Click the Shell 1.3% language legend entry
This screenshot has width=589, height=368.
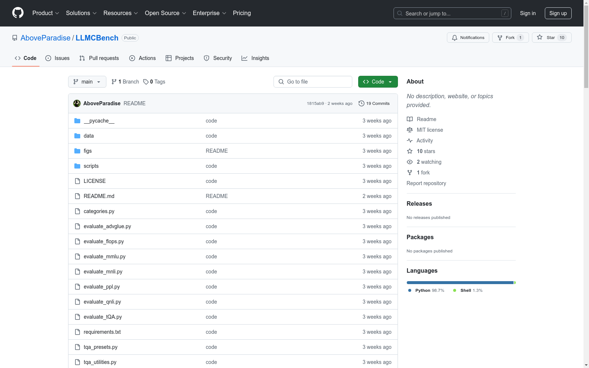[468, 290]
